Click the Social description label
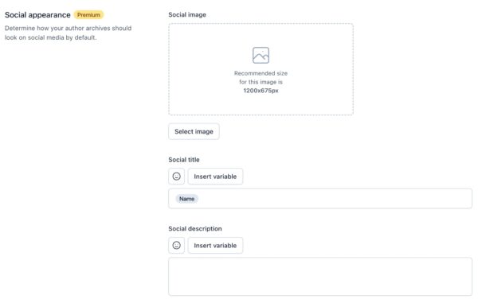The height and width of the screenshot is (303, 478). click(x=195, y=229)
